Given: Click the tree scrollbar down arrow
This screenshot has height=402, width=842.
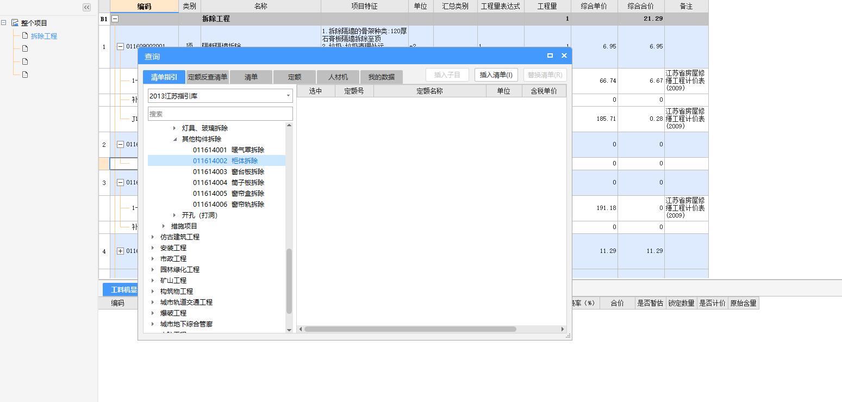Looking at the screenshot, I should [x=289, y=329].
